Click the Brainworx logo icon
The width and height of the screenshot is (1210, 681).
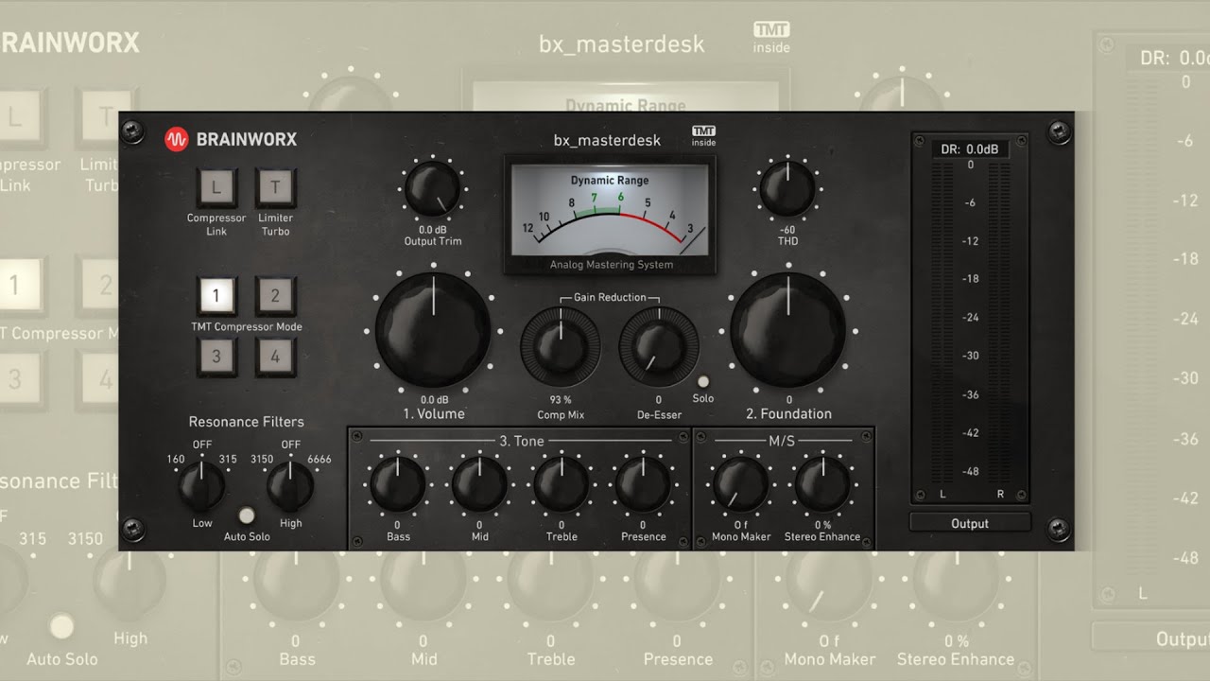pos(177,139)
